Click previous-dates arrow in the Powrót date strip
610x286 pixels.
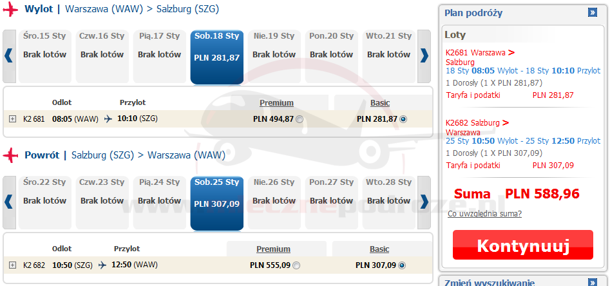tap(8, 202)
